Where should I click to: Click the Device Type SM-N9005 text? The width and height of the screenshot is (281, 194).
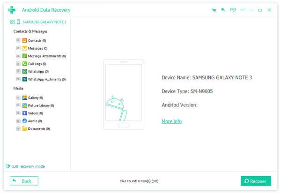[x=187, y=91]
